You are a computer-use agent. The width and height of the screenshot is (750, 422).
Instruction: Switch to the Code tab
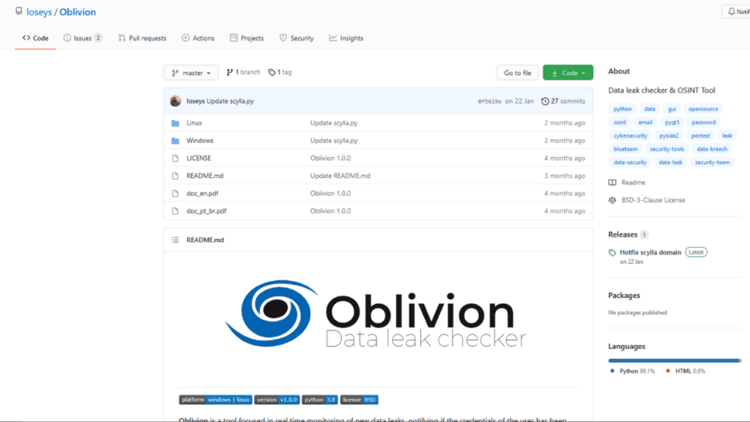click(x=35, y=38)
